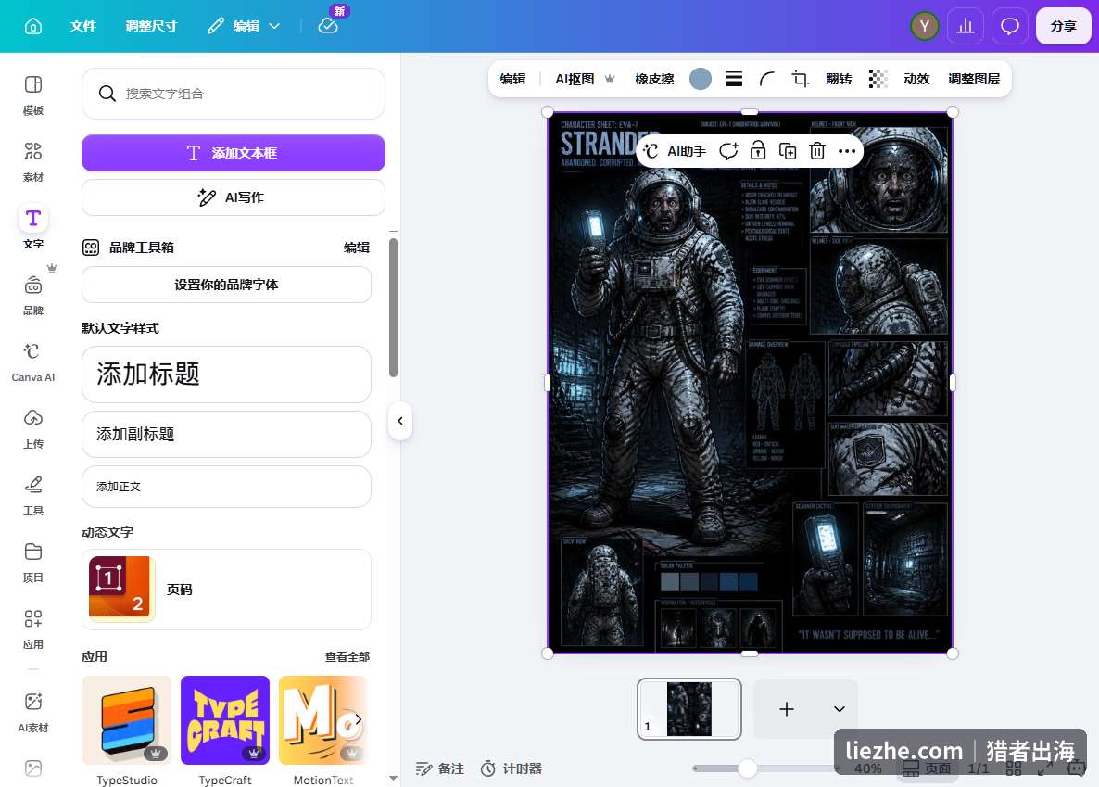Click the left panel vertical scrollbar
The height and width of the screenshot is (787, 1099).
point(393,307)
